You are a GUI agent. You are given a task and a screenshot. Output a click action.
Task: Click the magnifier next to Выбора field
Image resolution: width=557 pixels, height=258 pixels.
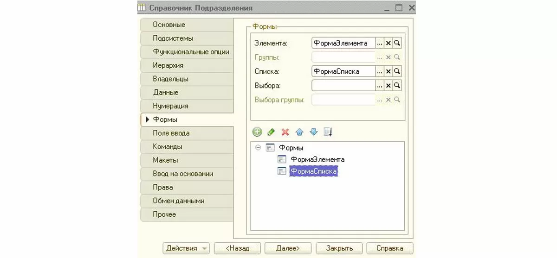point(397,85)
